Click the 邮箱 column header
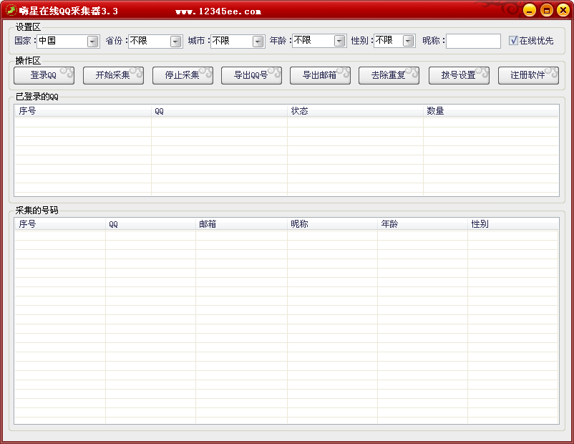 (242, 224)
